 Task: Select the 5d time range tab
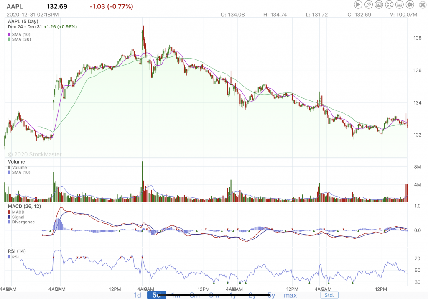156,295
